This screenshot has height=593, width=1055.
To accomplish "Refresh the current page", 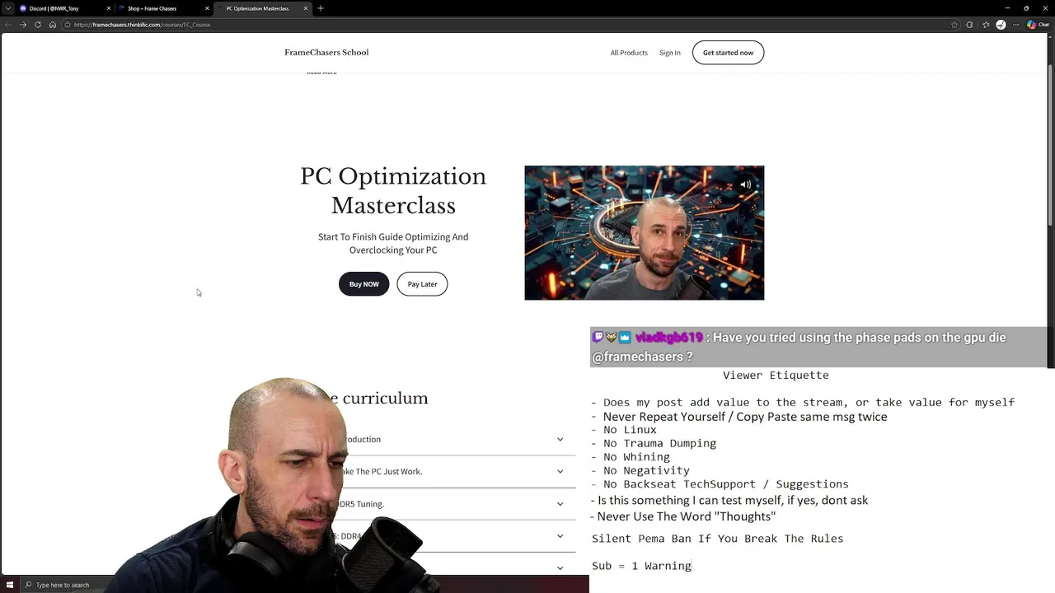I will click(38, 25).
